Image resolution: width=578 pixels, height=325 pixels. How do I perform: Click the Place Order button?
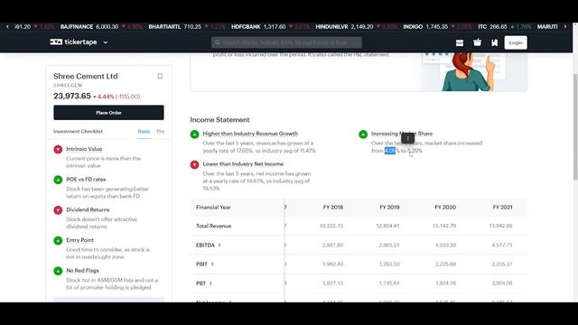(108, 112)
